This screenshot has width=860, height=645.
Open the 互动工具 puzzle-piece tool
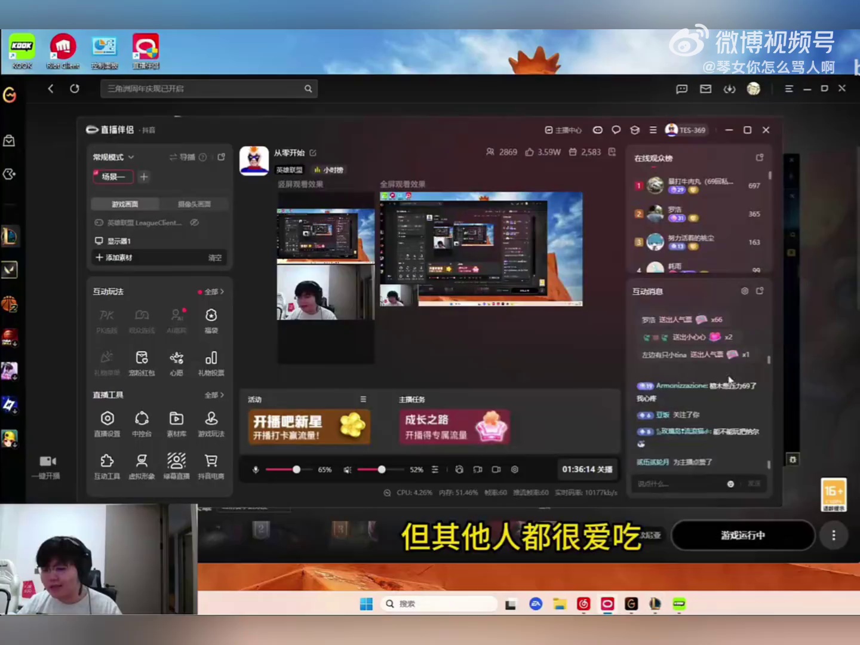point(107,466)
